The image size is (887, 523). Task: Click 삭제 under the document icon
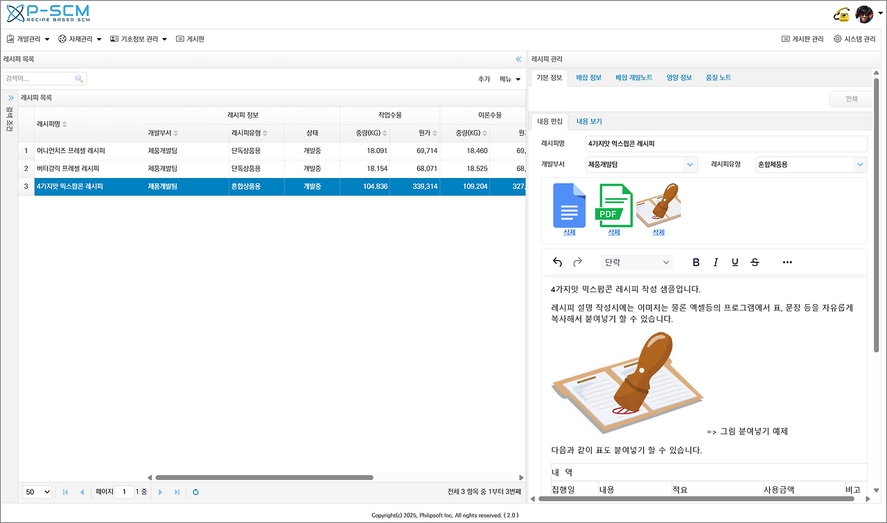click(x=569, y=233)
